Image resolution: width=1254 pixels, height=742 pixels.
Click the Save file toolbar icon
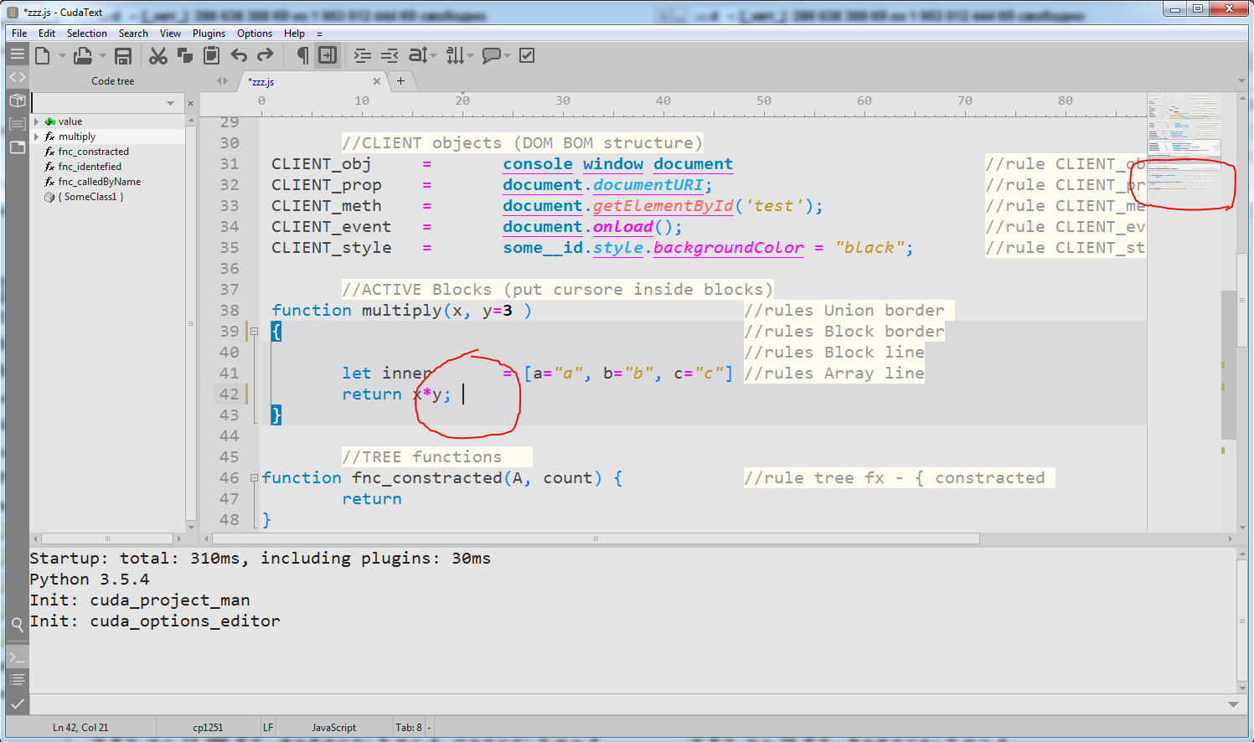coord(123,56)
